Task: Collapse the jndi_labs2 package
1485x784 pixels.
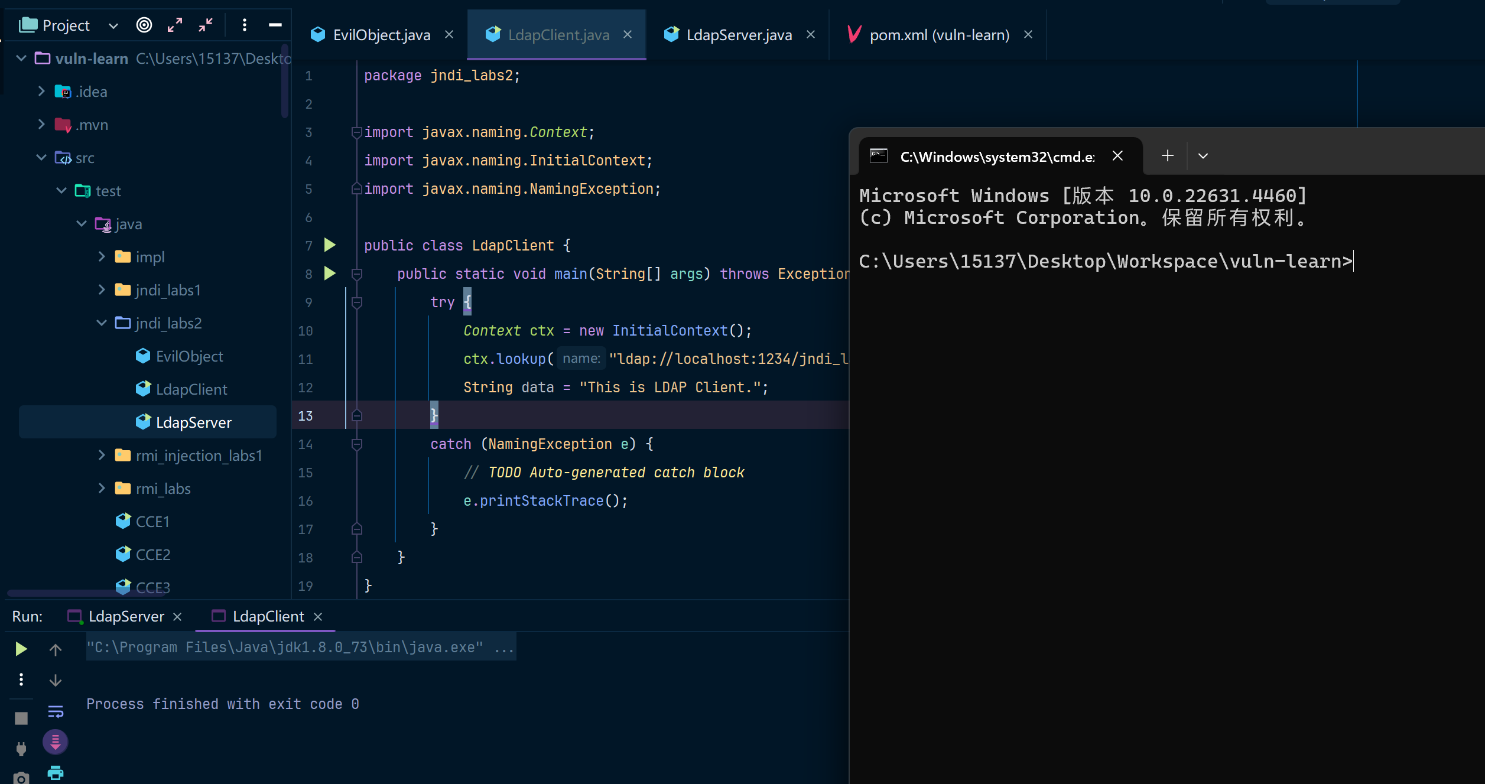Action: click(102, 323)
